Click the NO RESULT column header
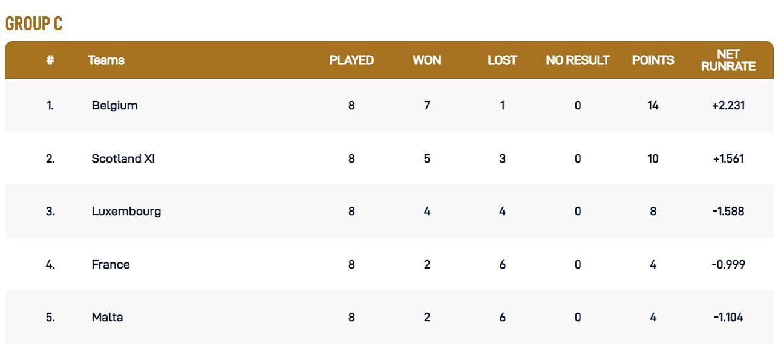Screen dimensions: 784x355 578,60
